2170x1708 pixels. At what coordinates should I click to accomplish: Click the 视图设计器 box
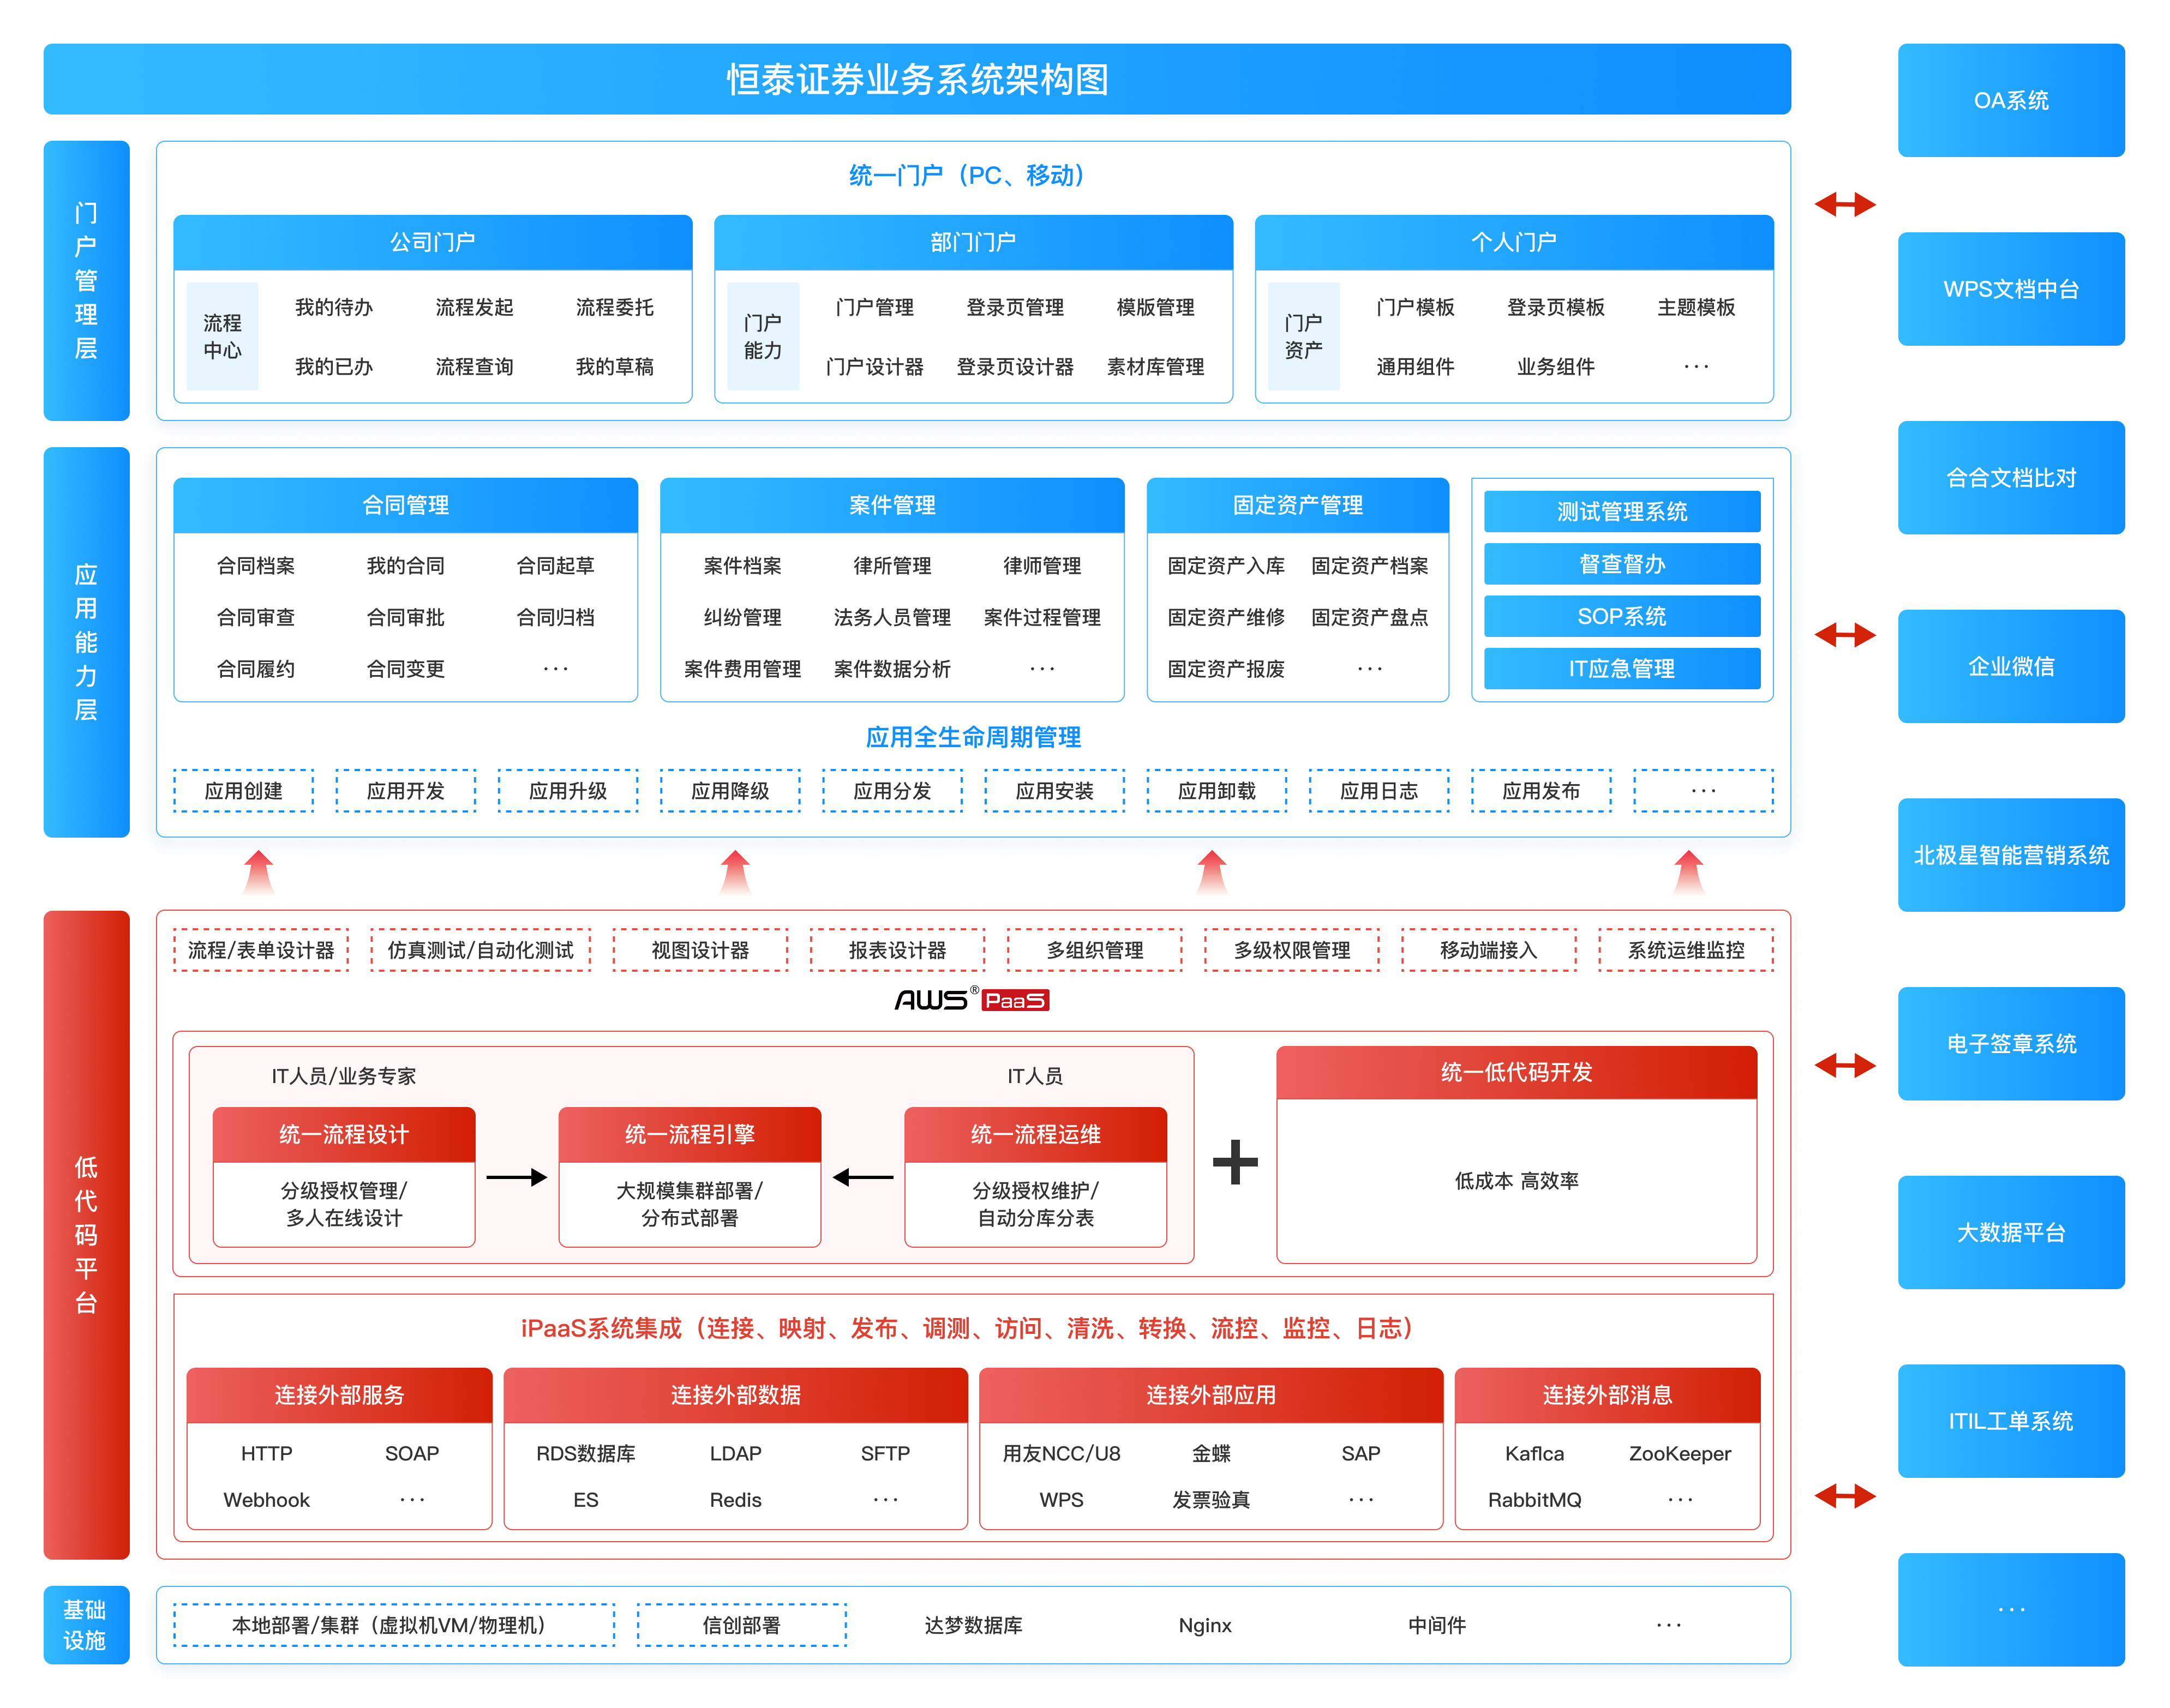coord(700,950)
